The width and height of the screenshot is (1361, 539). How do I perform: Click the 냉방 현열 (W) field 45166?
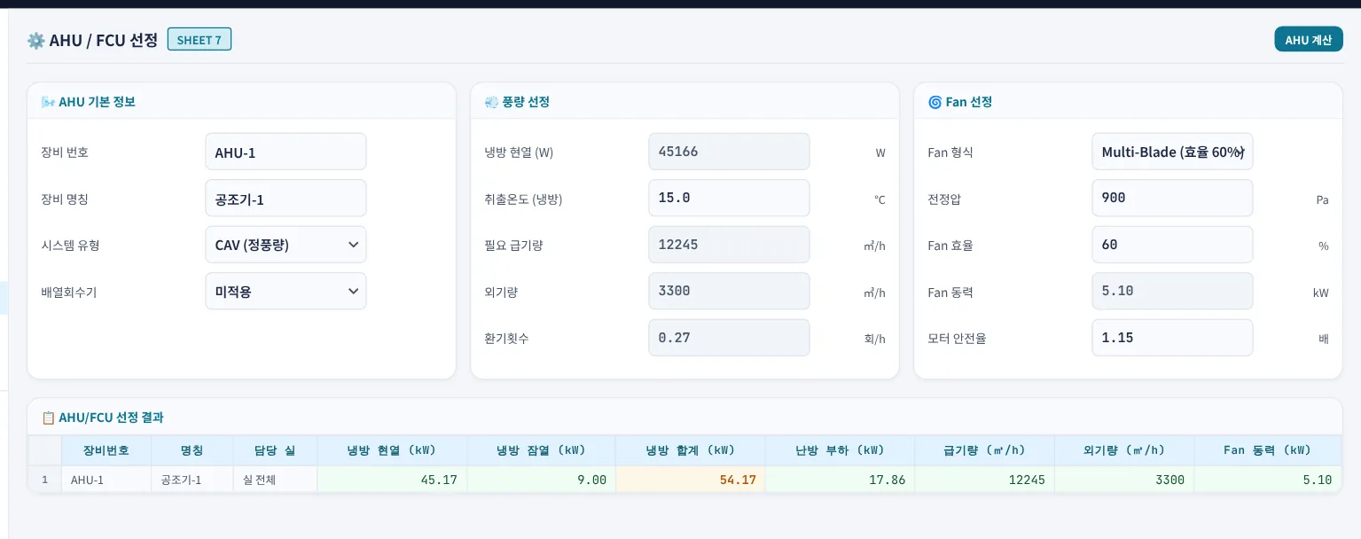(729, 152)
